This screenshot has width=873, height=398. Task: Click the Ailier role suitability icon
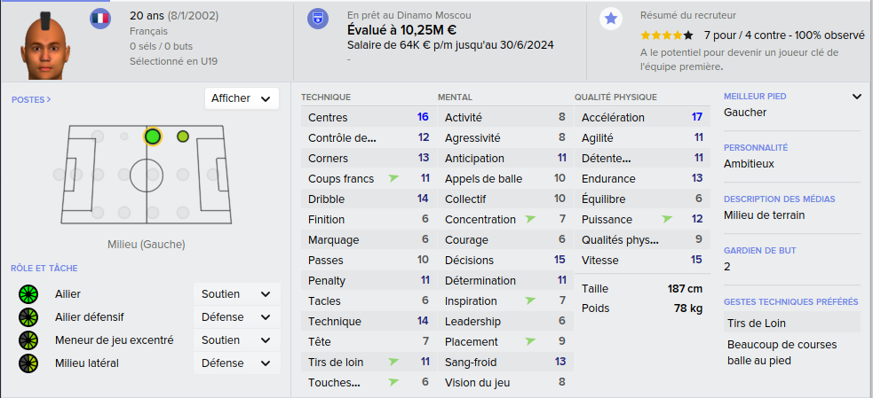28,294
